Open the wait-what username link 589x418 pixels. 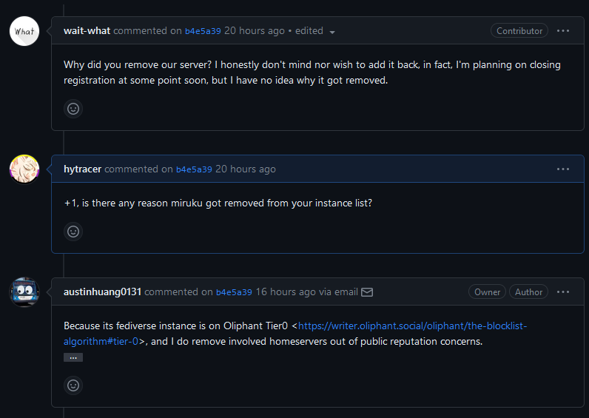point(87,31)
